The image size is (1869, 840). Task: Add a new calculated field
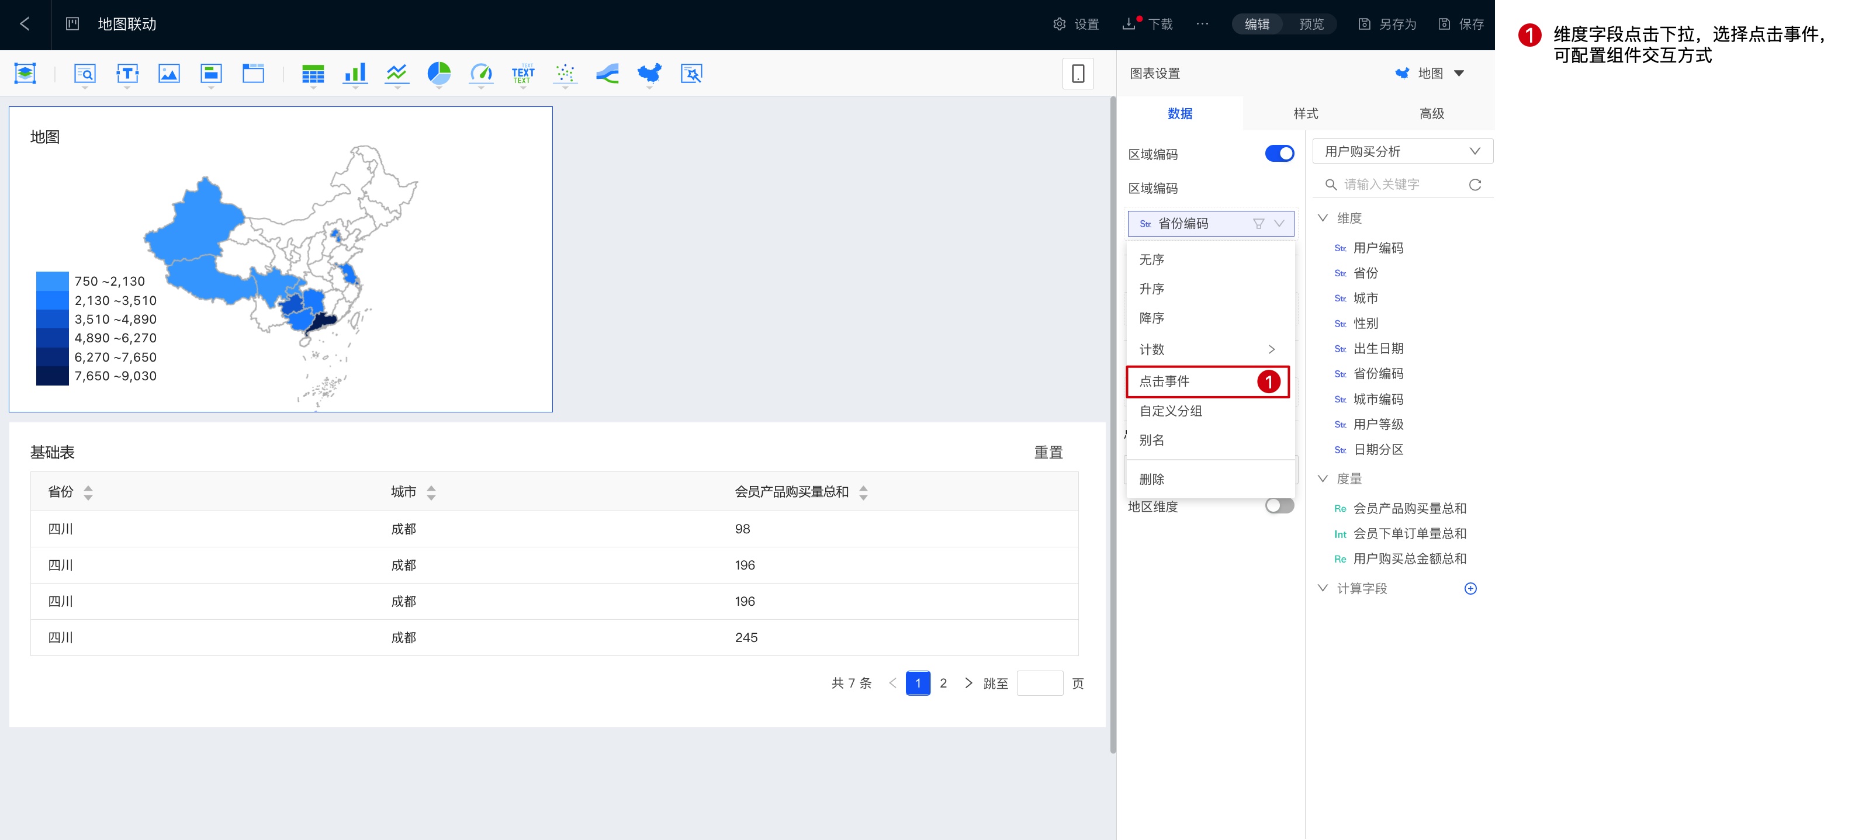click(x=1470, y=588)
